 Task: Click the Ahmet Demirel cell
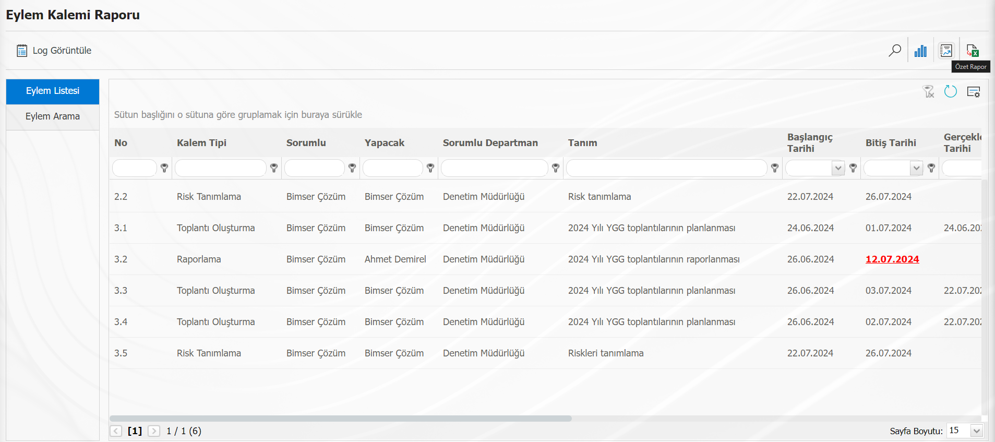[395, 259]
